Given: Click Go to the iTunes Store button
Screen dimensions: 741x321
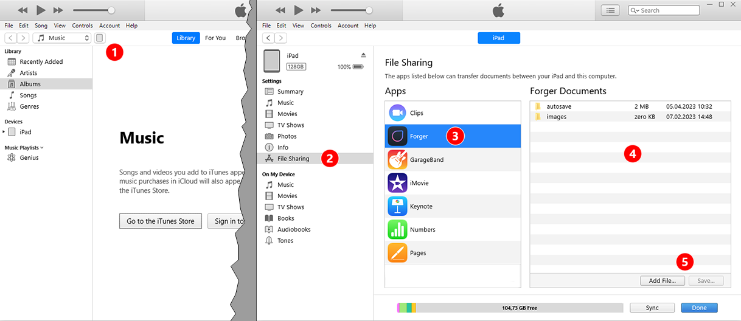Looking at the screenshot, I should tap(161, 221).
